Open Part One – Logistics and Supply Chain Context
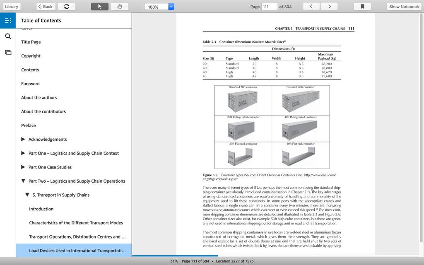The height and width of the screenshot is (265, 424). [x=74, y=153]
